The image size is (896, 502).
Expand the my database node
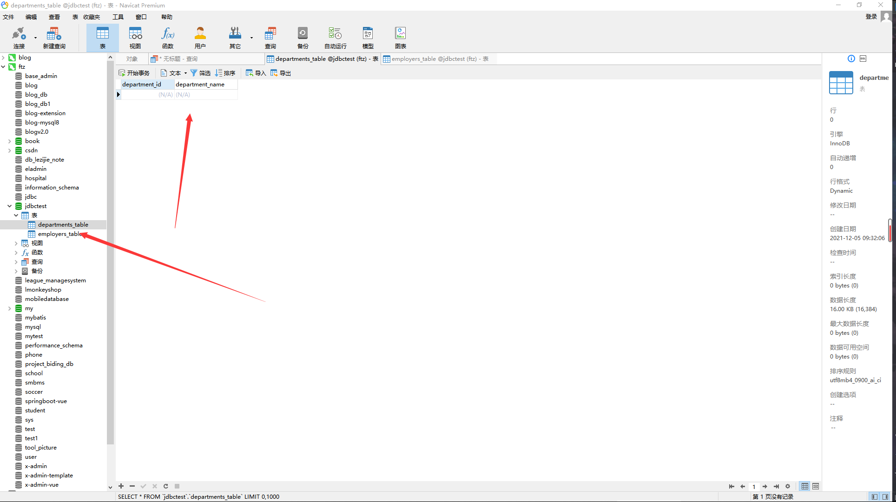(x=9, y=308)
